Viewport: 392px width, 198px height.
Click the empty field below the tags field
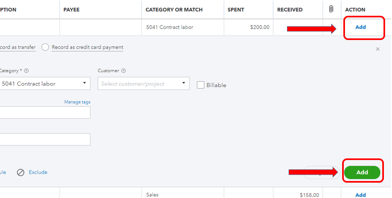45,139
